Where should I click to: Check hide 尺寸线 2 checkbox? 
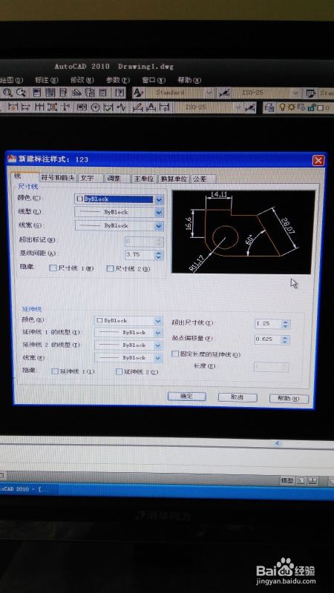110,268
